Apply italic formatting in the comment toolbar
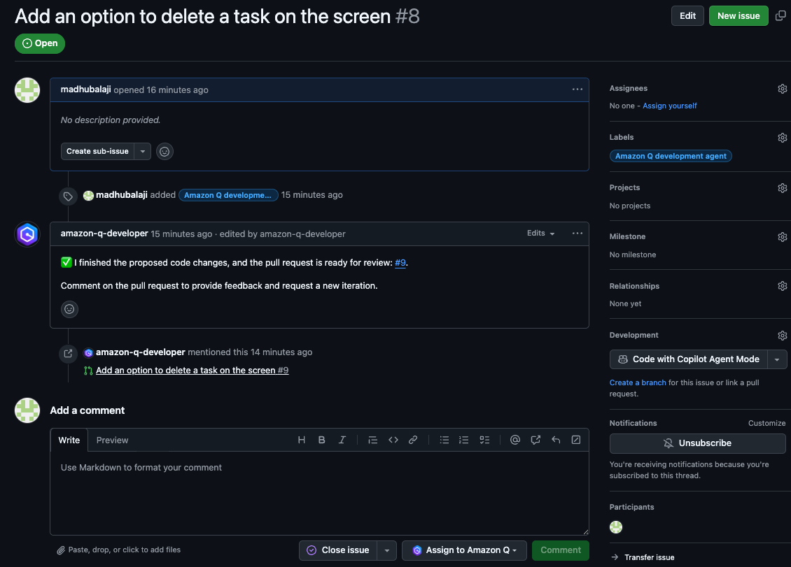 (342, 440)
